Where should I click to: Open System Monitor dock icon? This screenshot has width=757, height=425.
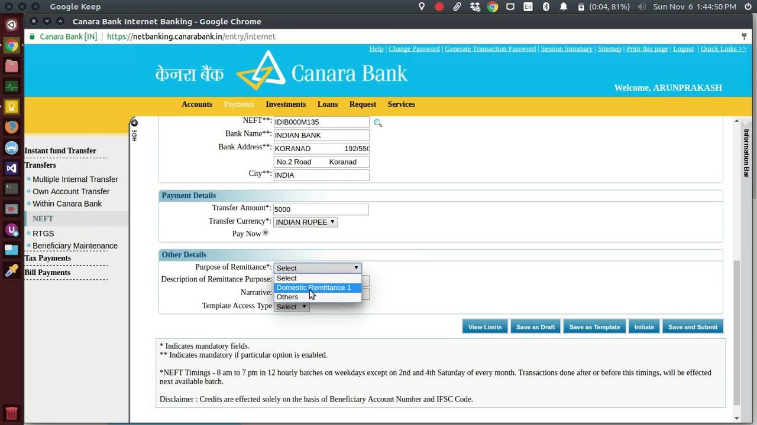pos(11,86)
